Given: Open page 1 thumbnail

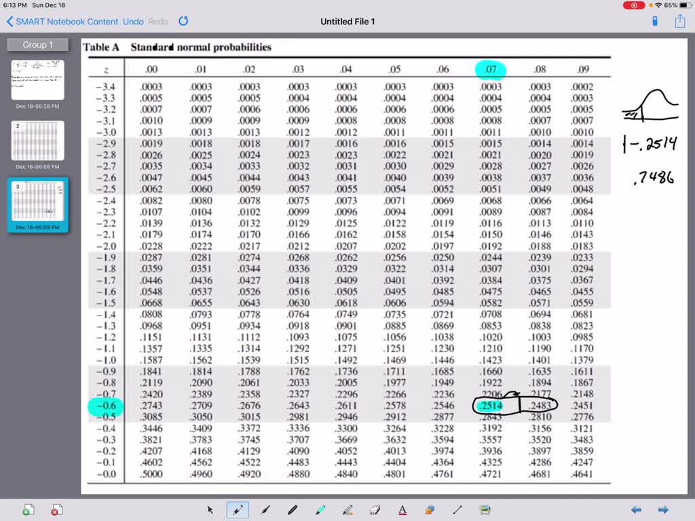Looking at the screenshot, I should tap(38, 80).
